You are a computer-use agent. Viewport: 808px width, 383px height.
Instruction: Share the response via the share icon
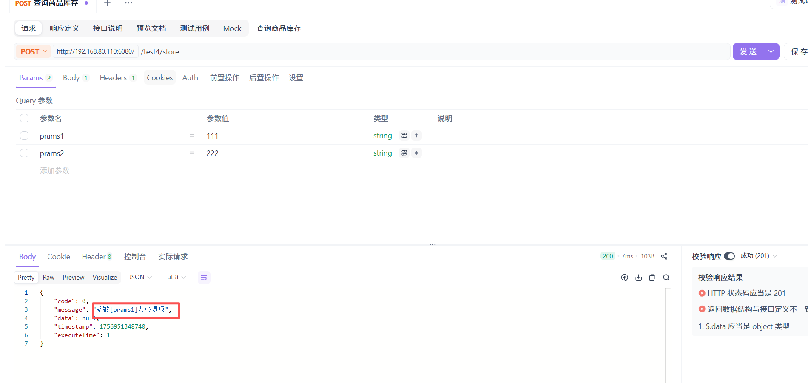664,256
